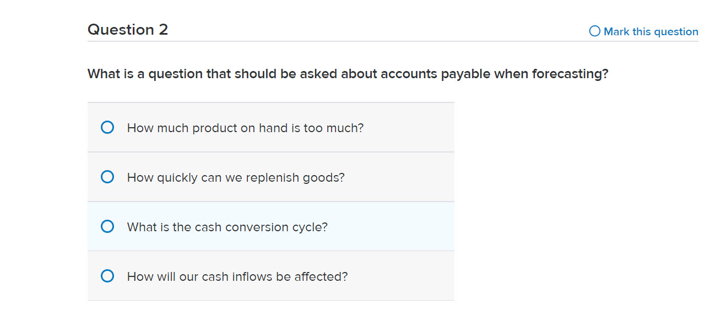Select the radio button for 'What is the cash conversion cycle?'
The height and width of the screenshot is (321, 721).
[x=107, y=226]
